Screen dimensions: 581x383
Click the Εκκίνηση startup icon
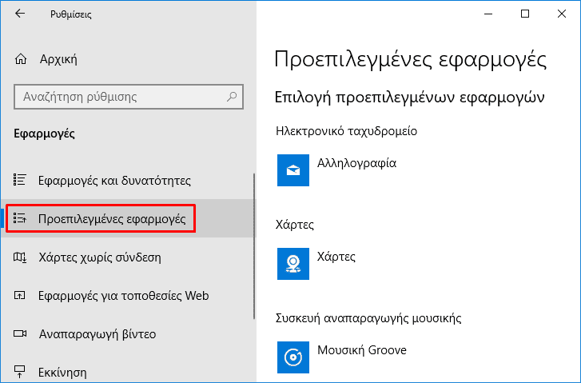tap(20, 371)
